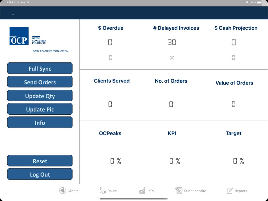Start a Full Sync
Image resolution: width=268 pixels, height=201 pixels.
point(40,68)
